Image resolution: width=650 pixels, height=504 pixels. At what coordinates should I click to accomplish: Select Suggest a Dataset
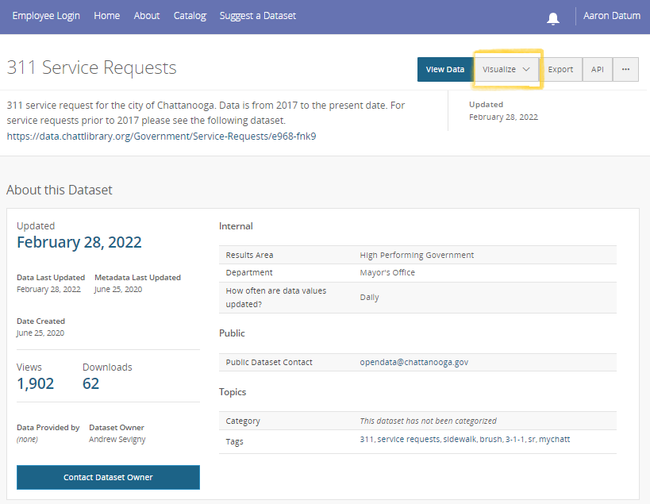click(258, 16)
